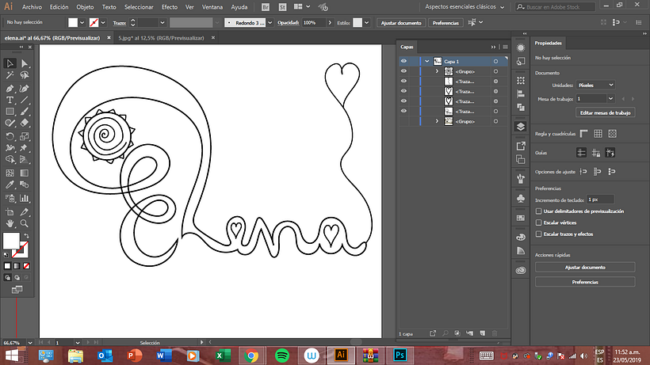Viewport: 650px width, 365px height.
Task: Select the Zoom tool
Action: (x=25, y=223)
